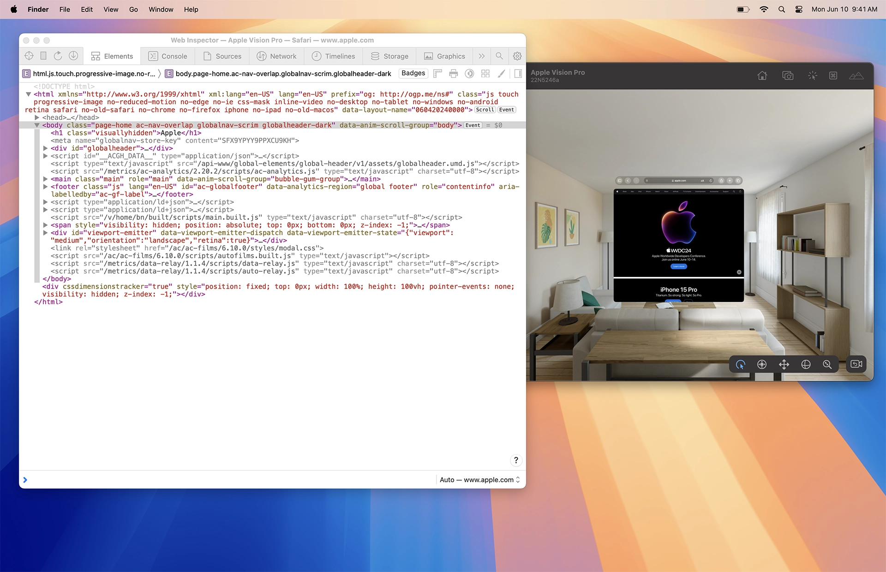Image resolution: width=886 pixels, height=572 pixels.
Task: Click the Event badge on body tag
Action: coord(473,125)
